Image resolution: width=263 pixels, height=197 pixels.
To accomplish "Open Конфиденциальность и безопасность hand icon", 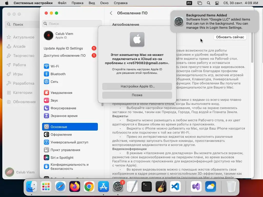I will [x=46, y=166].
